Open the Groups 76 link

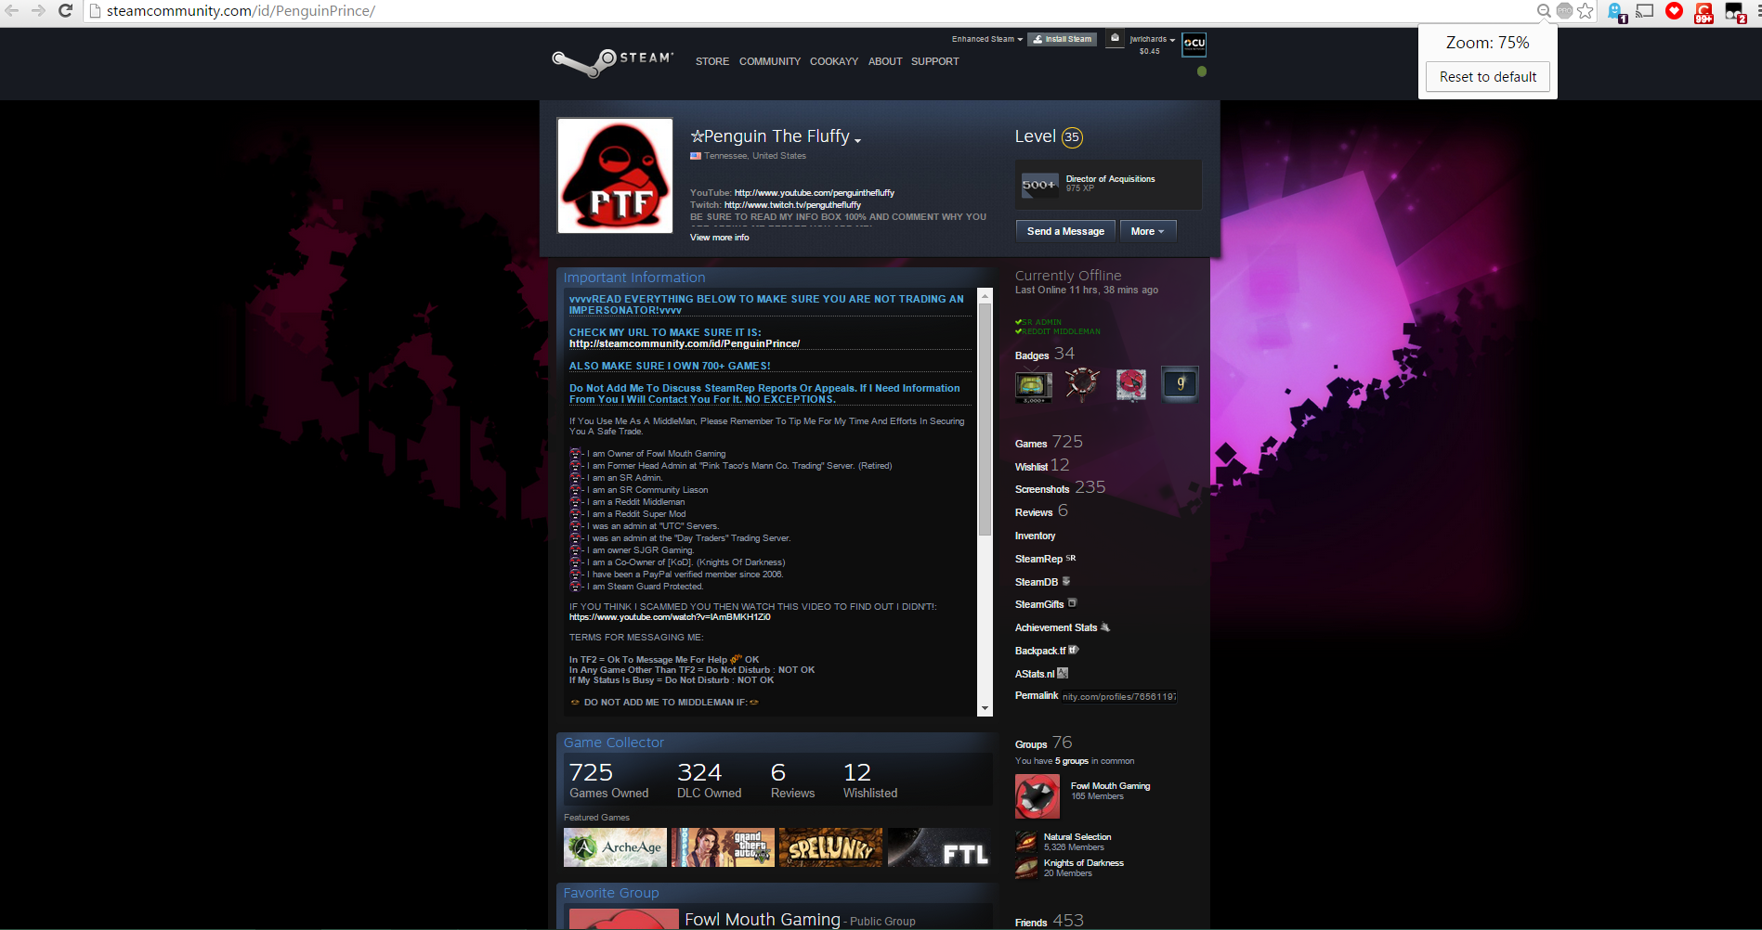[x=1043, y=743]
